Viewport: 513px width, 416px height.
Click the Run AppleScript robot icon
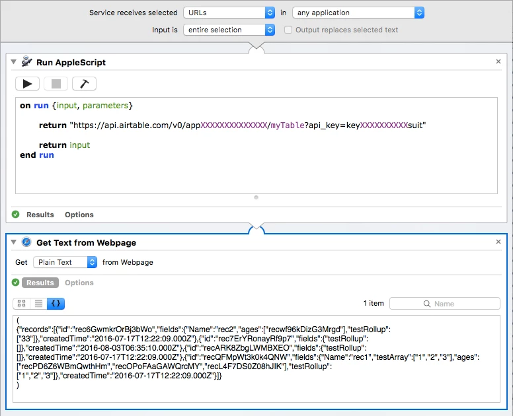27,62
